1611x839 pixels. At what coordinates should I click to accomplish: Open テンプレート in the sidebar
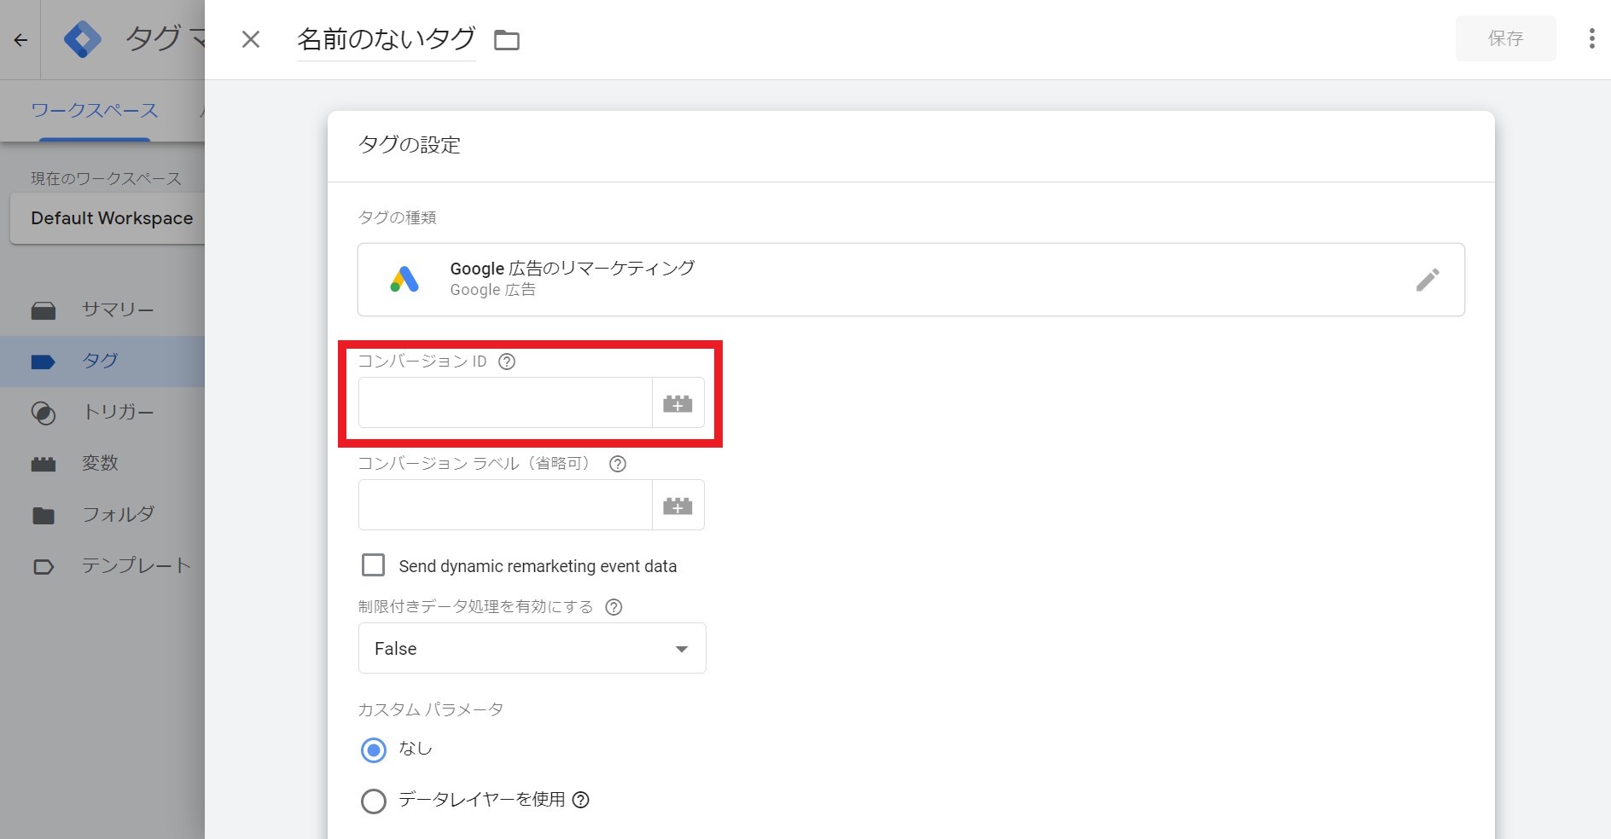coord(102,565)
